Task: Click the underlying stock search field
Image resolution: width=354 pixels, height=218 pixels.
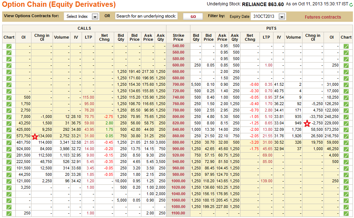Action: (x=146, y=16)
